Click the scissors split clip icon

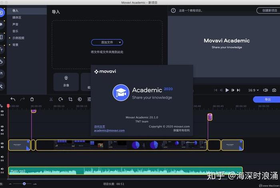click(51, 99)
